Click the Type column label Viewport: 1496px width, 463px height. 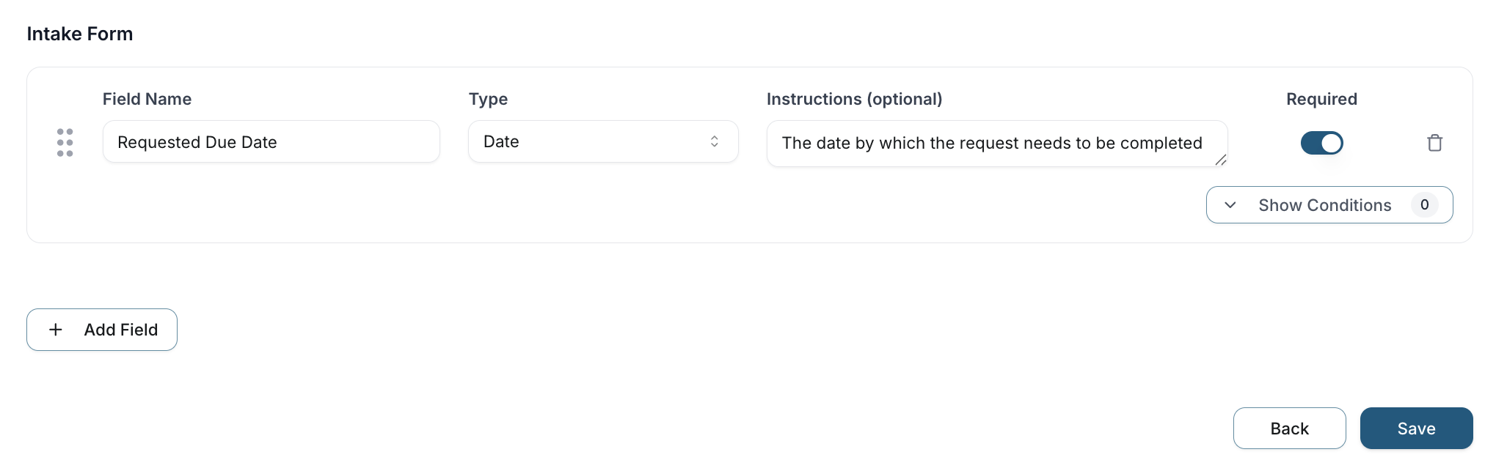(x=488, y=99)
